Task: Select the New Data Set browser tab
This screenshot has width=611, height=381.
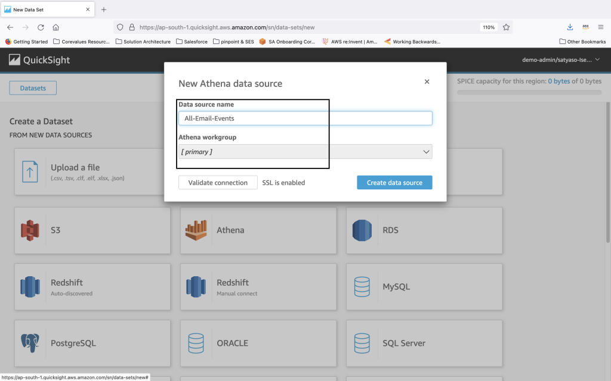Action: click(x=47, y=10)
